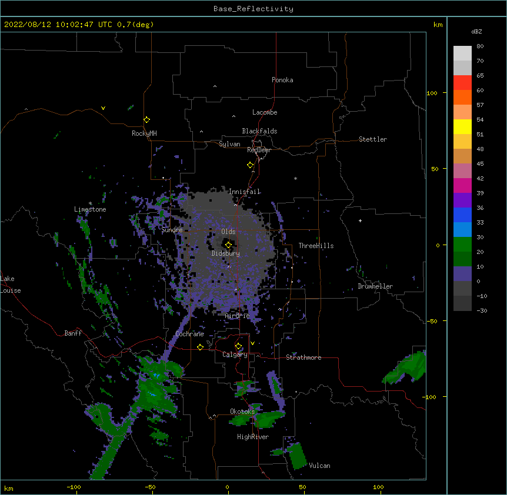This screenshot has height=495, width=507.
Task: Click the Limestone label
Action: click(x=90, y=209)
